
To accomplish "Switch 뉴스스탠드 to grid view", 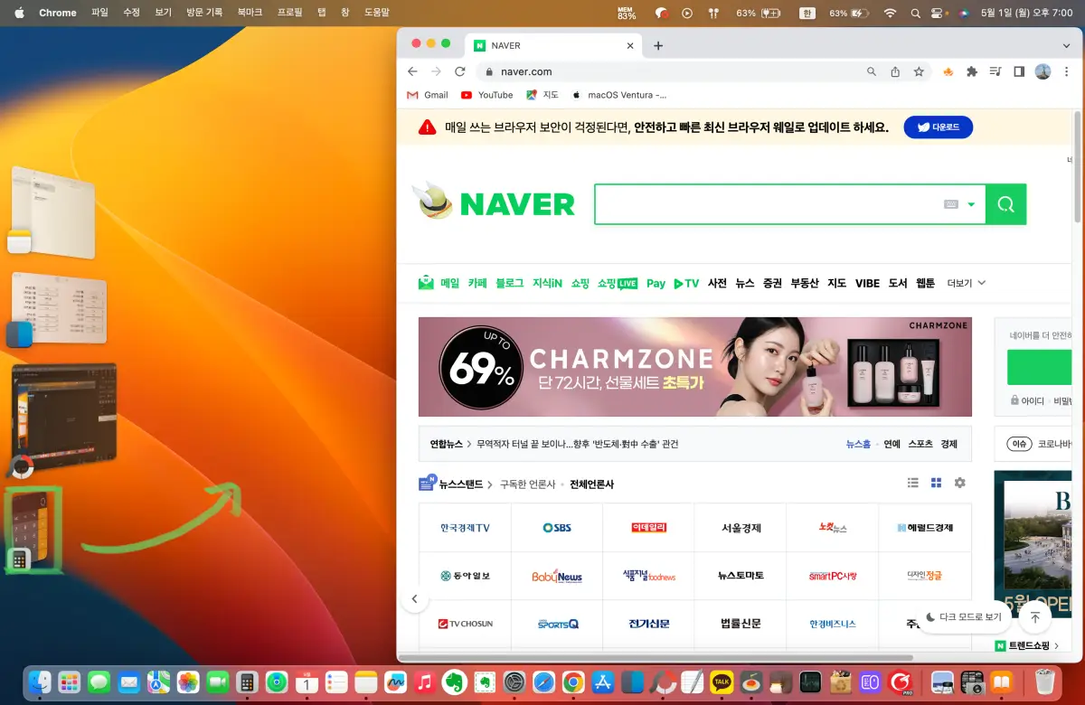I will pos(936,483).
